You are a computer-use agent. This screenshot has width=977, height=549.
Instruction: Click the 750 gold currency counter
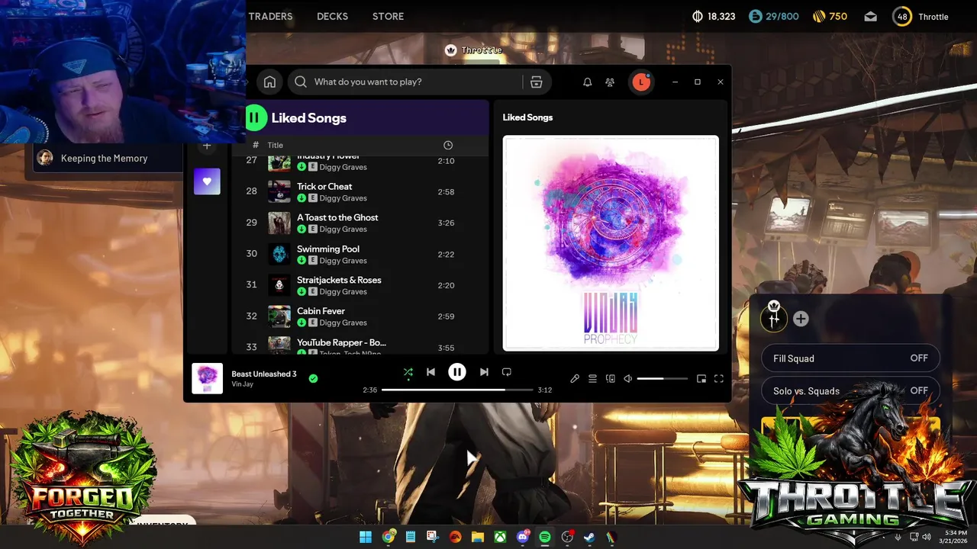(830, 16)
